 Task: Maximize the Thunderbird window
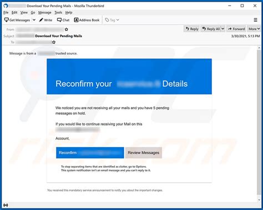point(242,6)
